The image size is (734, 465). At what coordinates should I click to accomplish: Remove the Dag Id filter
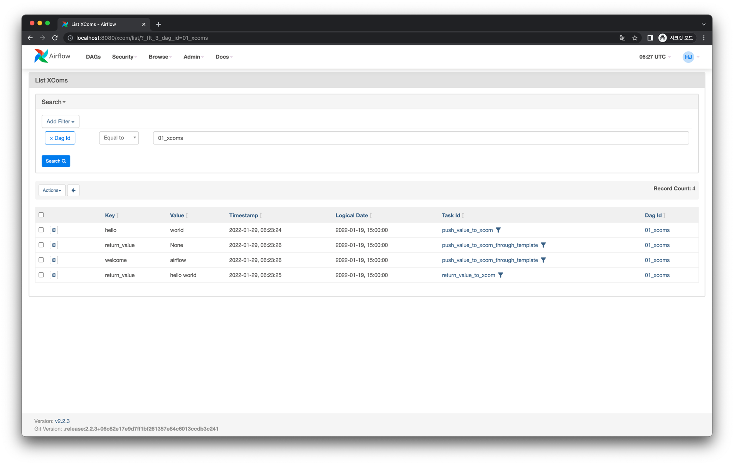[x=60, y=138]
